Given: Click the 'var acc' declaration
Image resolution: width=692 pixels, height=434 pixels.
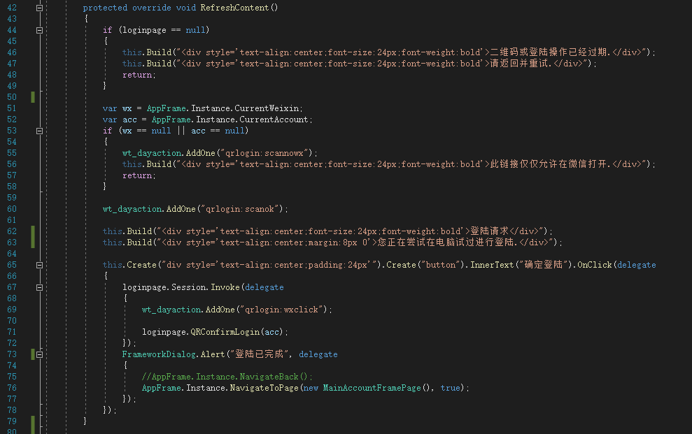Looking at the screenshot, I should [x=120, y=120].
